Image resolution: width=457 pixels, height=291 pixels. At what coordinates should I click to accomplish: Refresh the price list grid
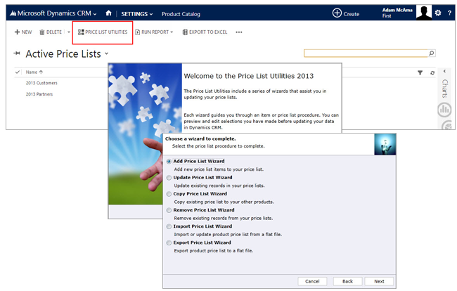pyautogui.click(x=432, y=73)
